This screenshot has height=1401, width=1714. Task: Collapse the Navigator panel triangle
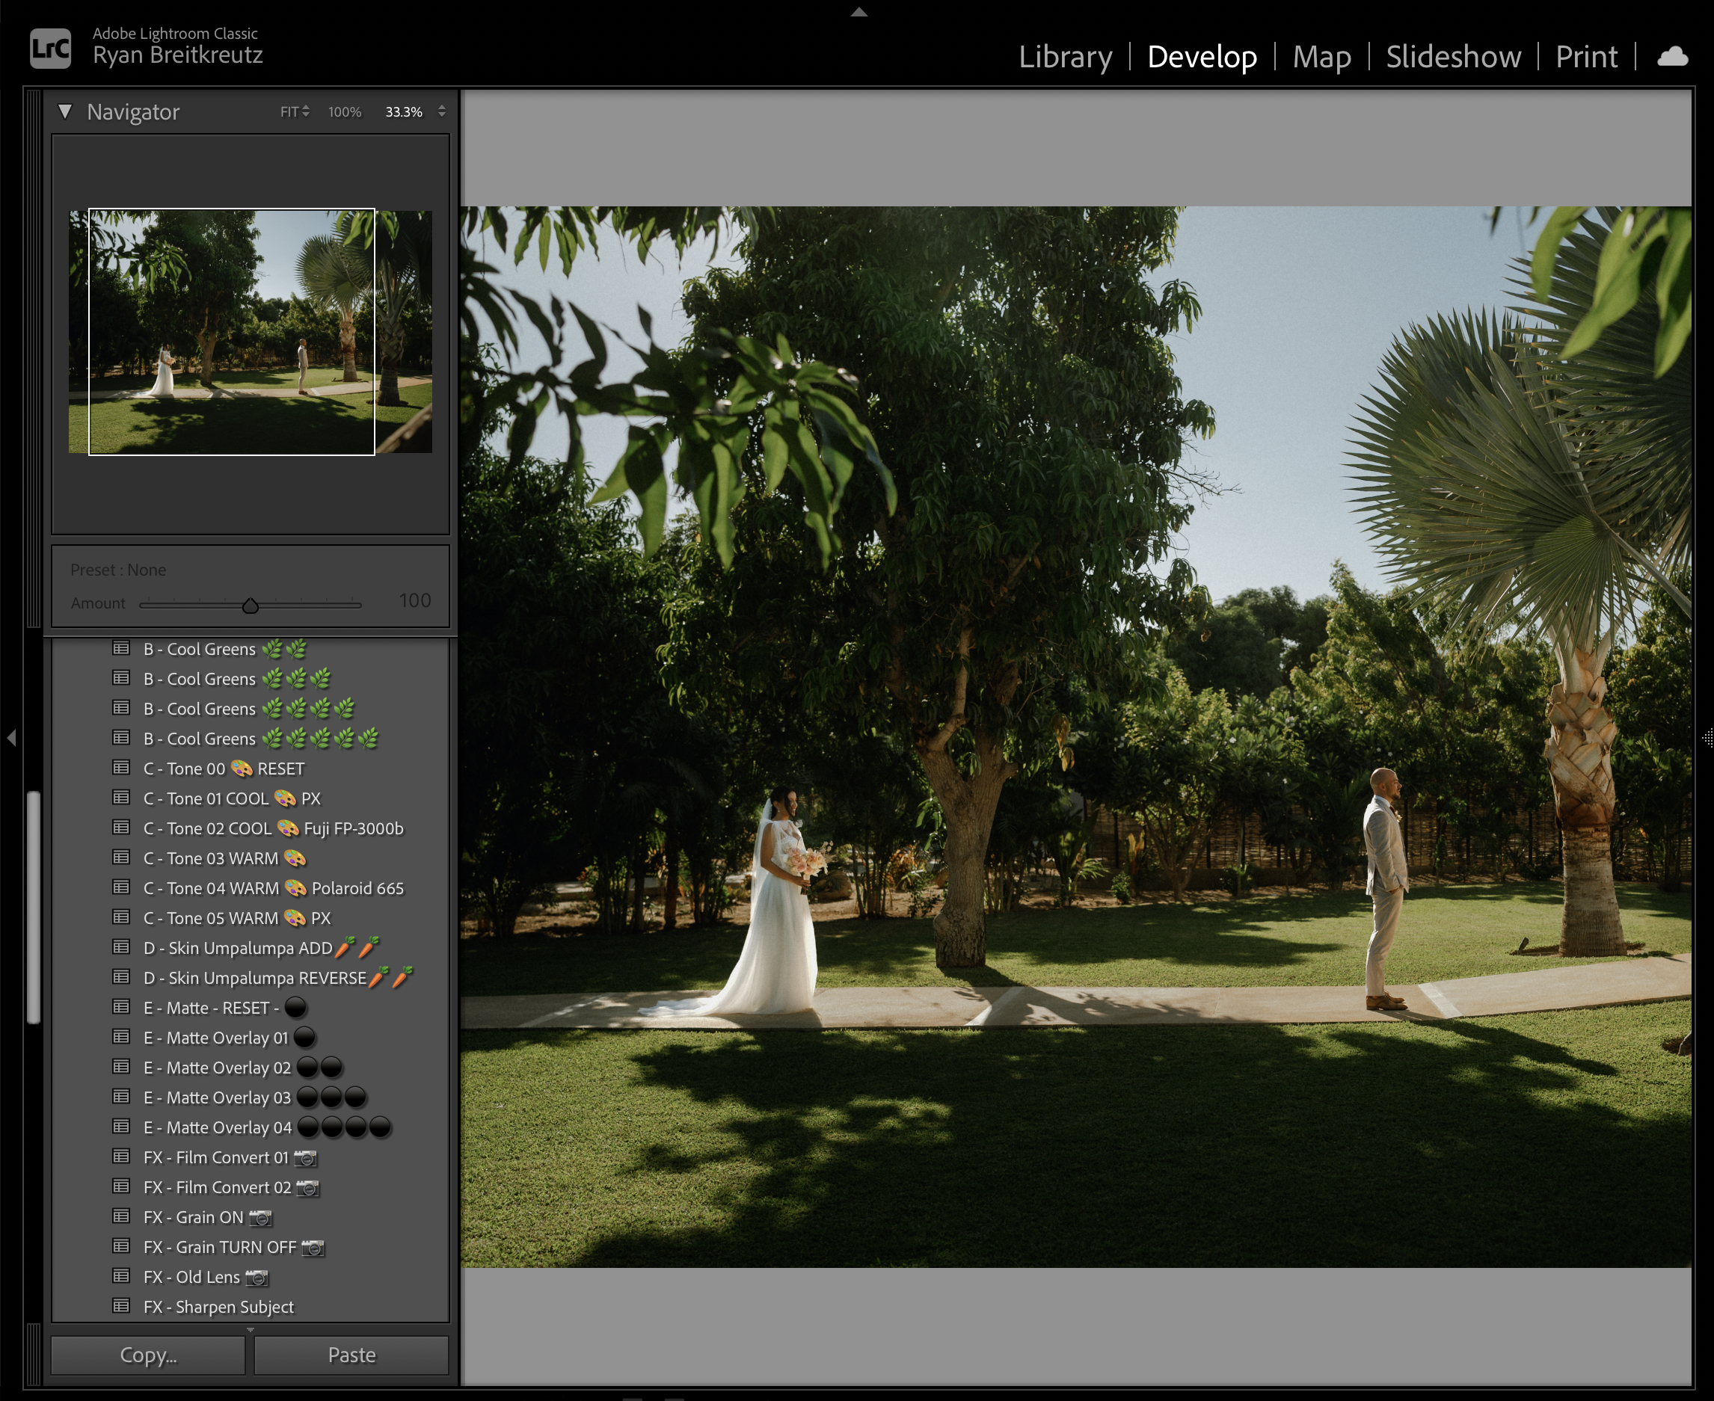click(65, 111)
